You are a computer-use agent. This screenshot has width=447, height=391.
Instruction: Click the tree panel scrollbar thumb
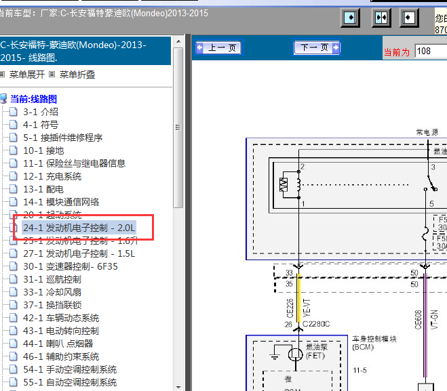click(178, 127)
